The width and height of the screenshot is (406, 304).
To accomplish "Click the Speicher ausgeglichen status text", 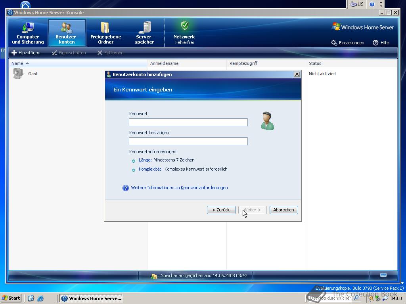I will pos(204,275).
